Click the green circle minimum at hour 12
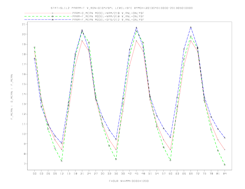Image resolution: width=245 pixels, height=189 pixels. (62, 161)
